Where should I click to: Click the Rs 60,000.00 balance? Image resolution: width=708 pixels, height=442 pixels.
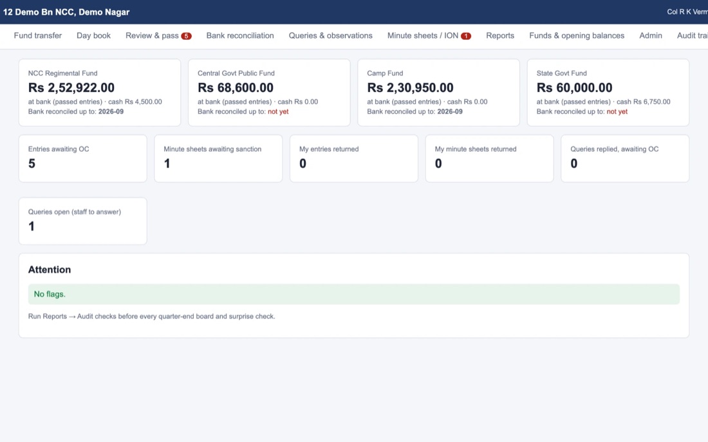[574, 87]
